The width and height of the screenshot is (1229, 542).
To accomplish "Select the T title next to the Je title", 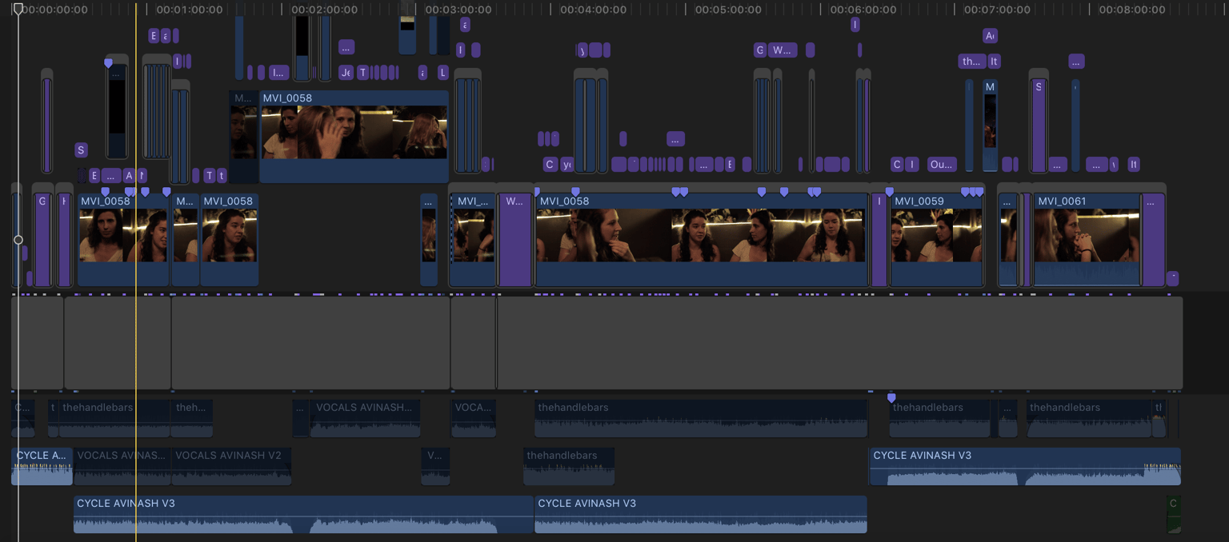I will pyautogui.click(x=362, y=73).
